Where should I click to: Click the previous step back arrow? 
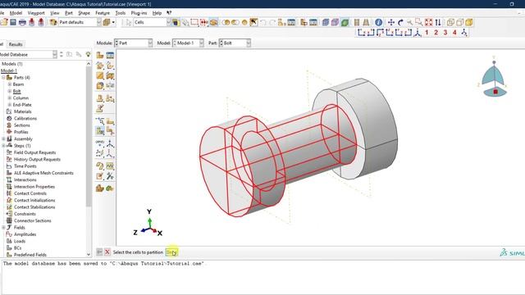[x=99, y=252]
